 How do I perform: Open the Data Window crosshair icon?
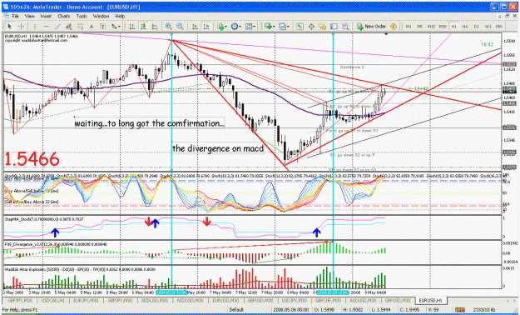click(x=311, y=27)
